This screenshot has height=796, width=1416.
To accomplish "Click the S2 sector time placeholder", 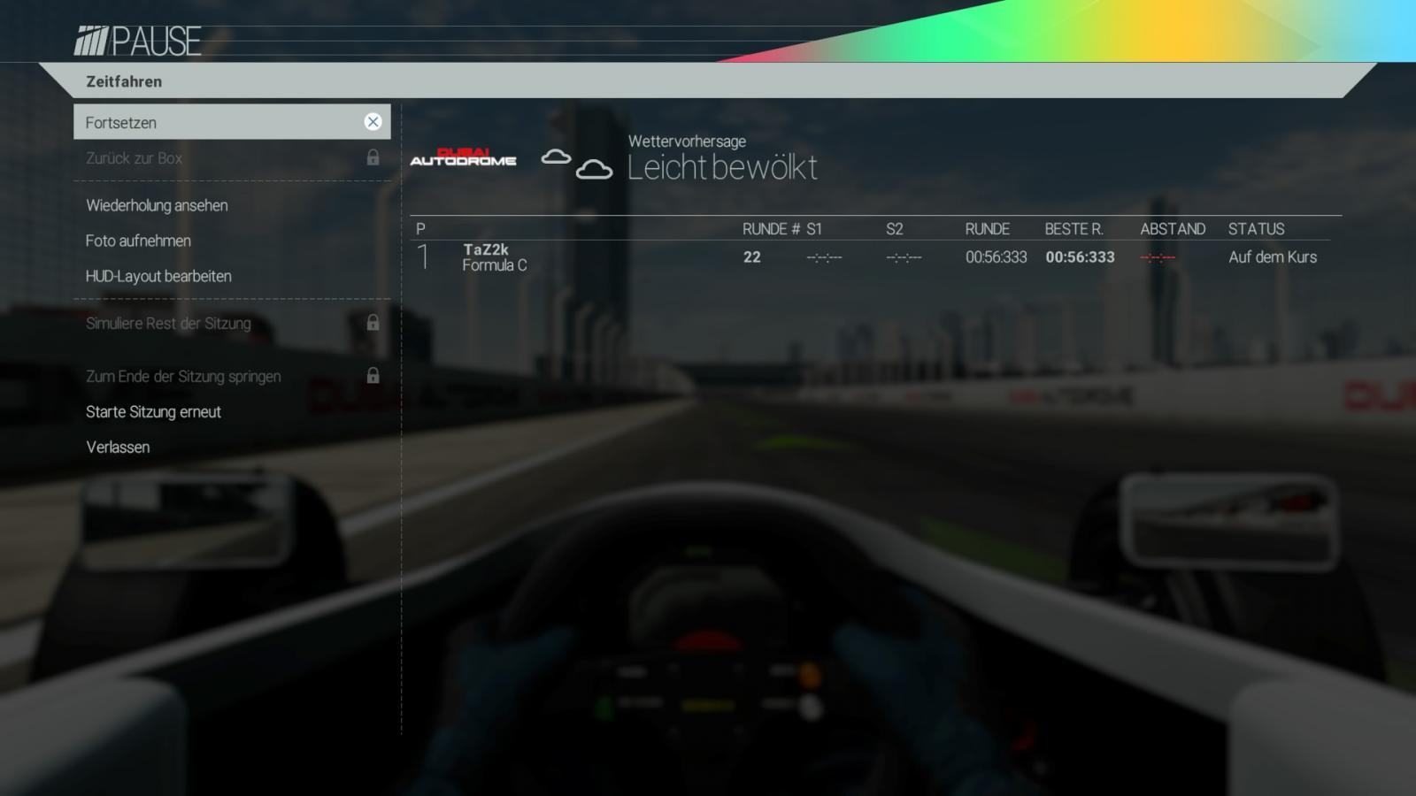I will [x=904, y=257].
